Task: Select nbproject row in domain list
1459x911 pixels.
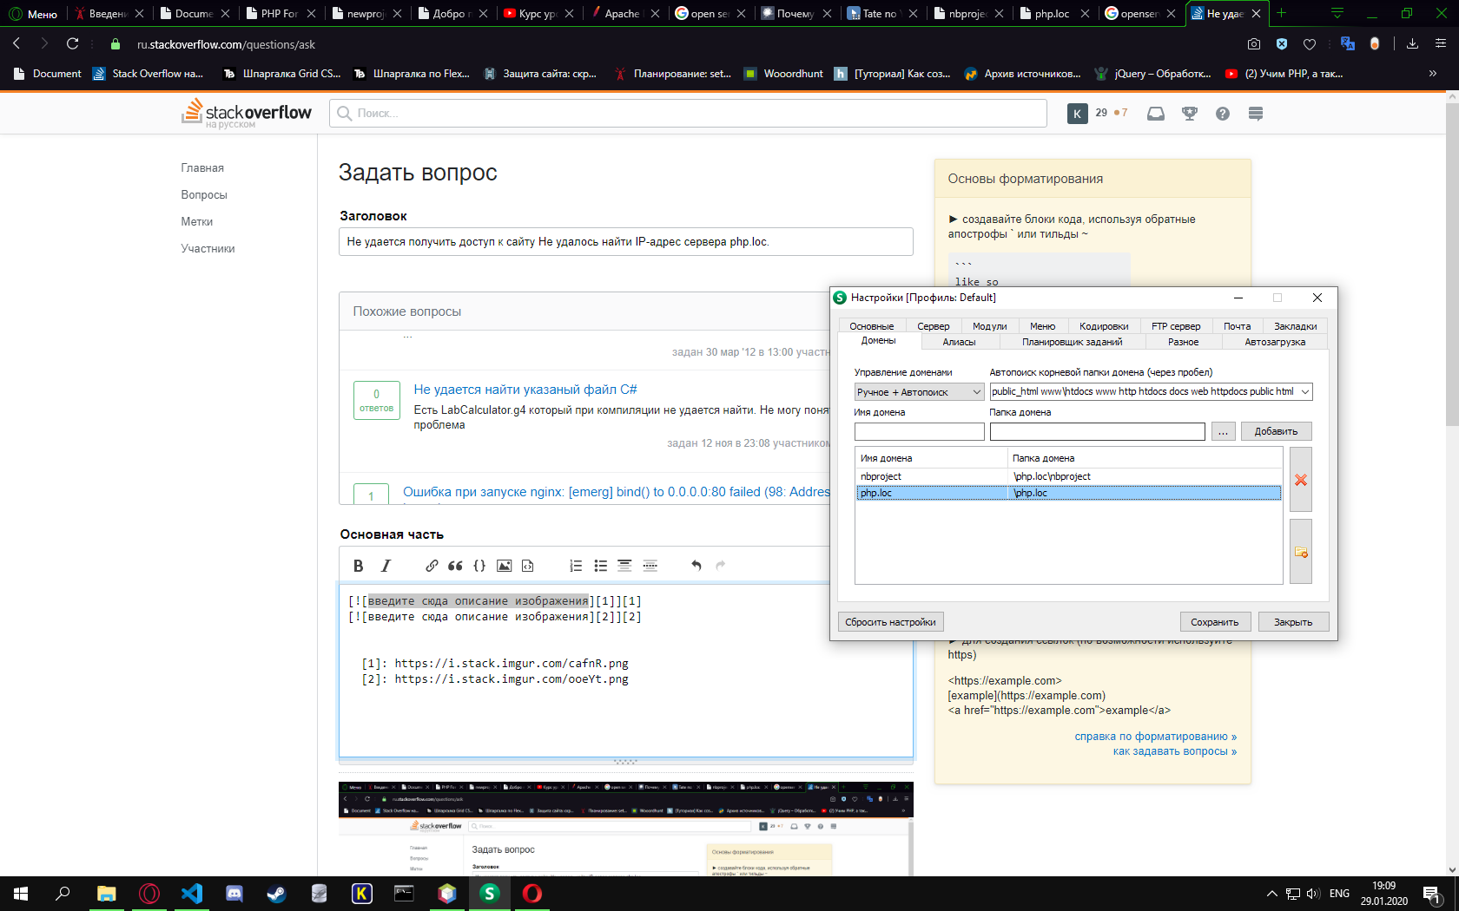Action: [1067, 476]
